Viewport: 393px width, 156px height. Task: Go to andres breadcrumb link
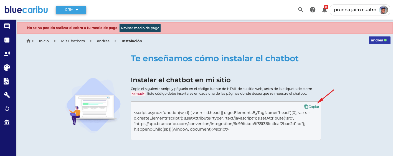[x=103, y=41]
